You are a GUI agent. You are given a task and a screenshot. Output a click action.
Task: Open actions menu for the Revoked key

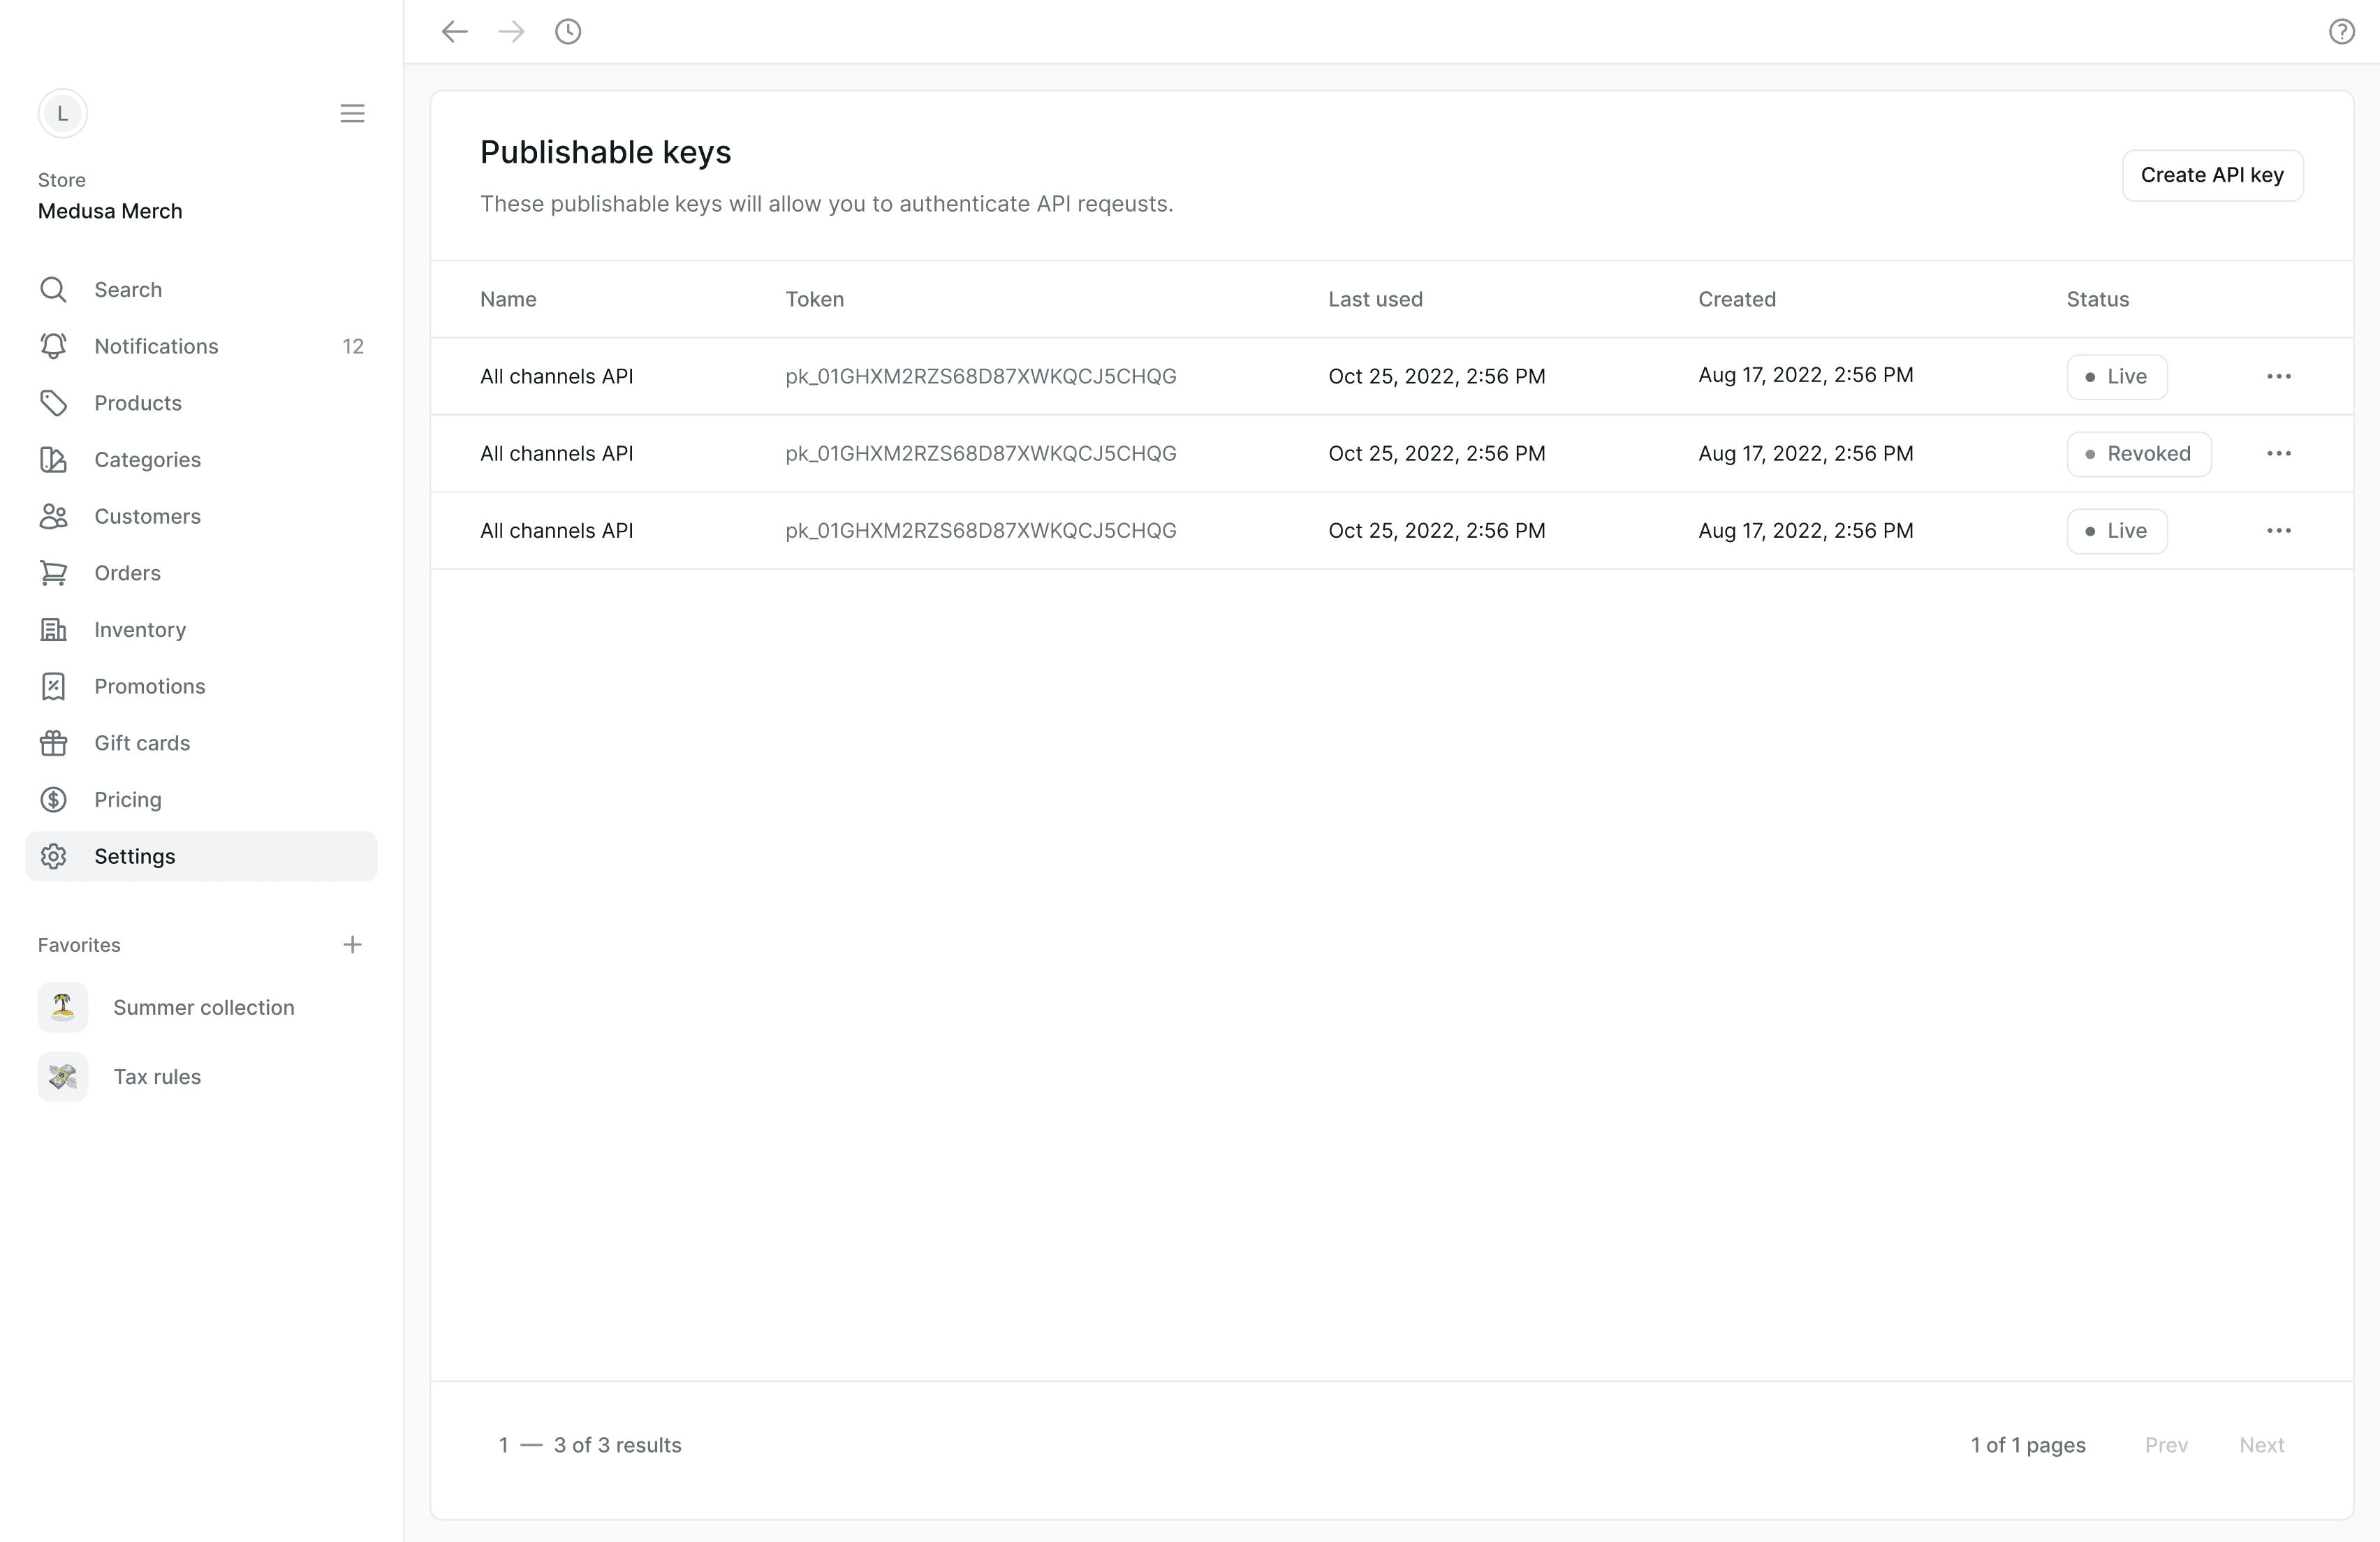point(2279,453)
